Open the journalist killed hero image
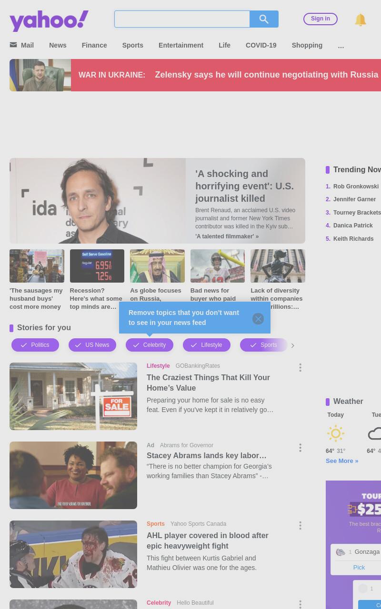 click(x=98, y=201)
